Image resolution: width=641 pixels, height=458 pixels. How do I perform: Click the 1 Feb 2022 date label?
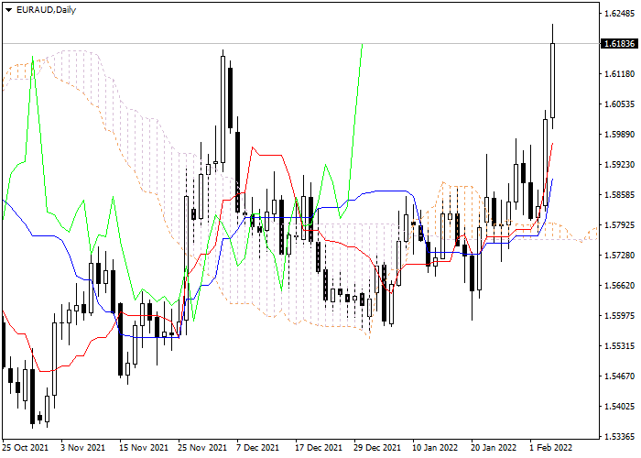coord(550,447)
